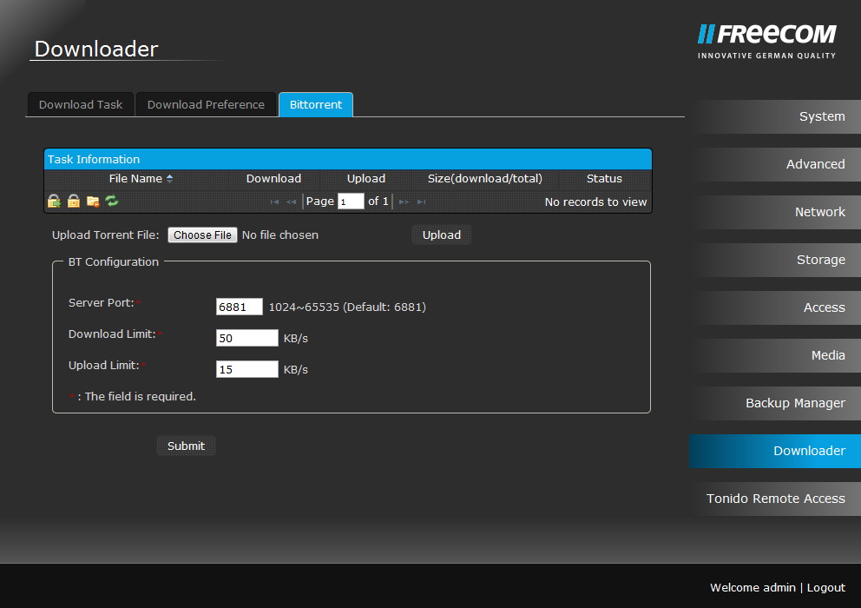Click the Status column header
Screen dimensions: 861x608
click(604, 179)
